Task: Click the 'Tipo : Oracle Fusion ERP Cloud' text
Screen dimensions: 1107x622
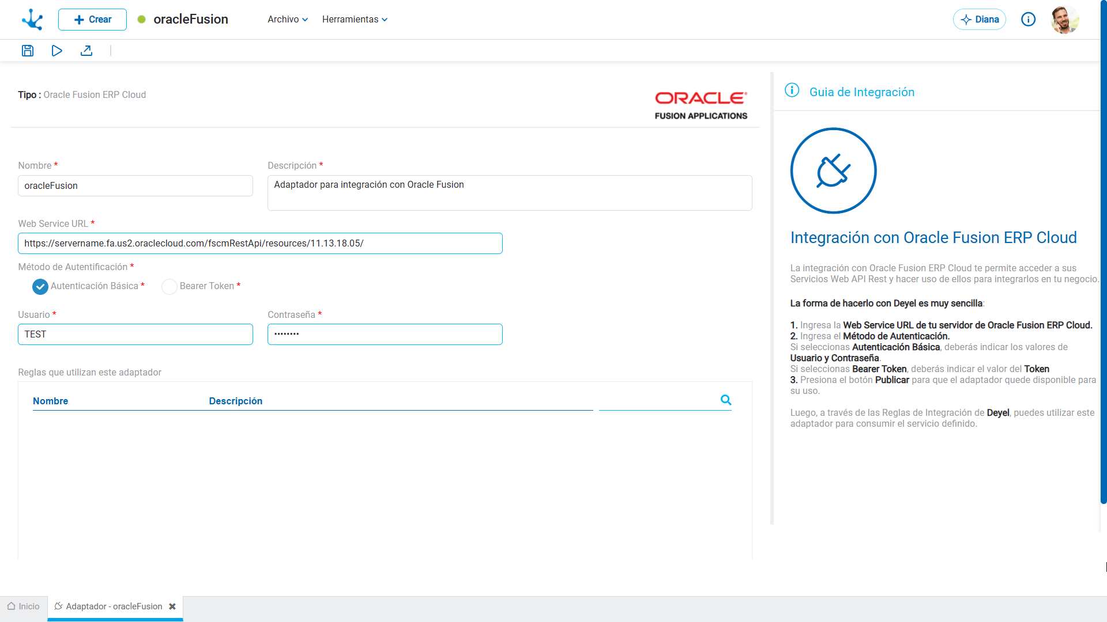Action: click(82, 94)
